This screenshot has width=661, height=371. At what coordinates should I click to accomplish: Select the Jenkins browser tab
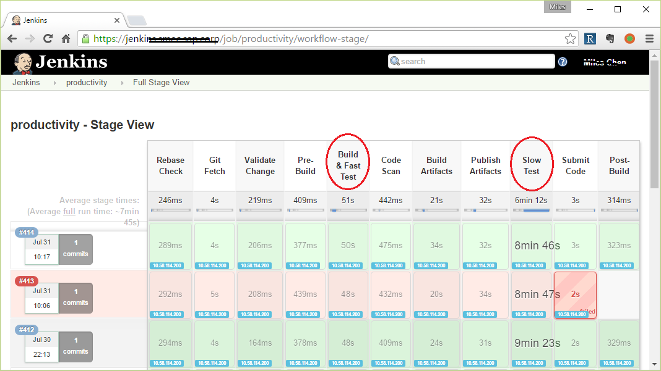click(x=63, y=20)
